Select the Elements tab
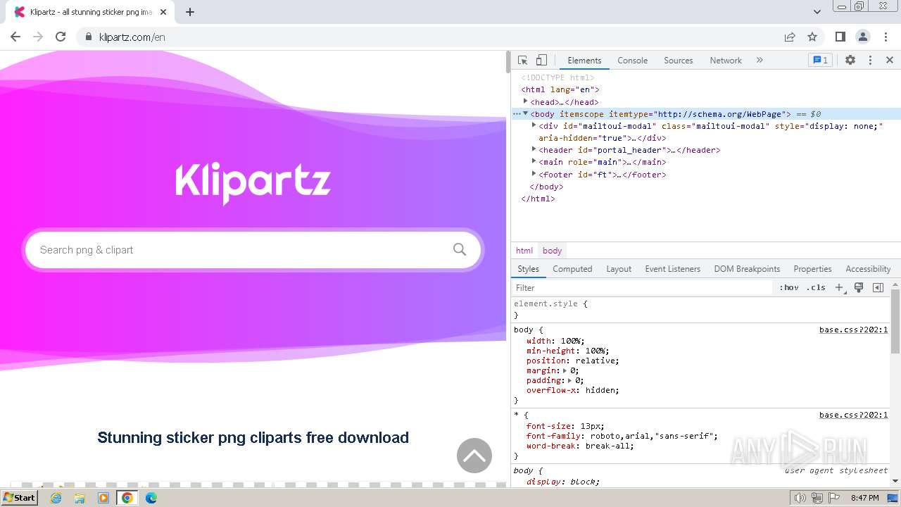The image size is (901, 507). (584, 61)
